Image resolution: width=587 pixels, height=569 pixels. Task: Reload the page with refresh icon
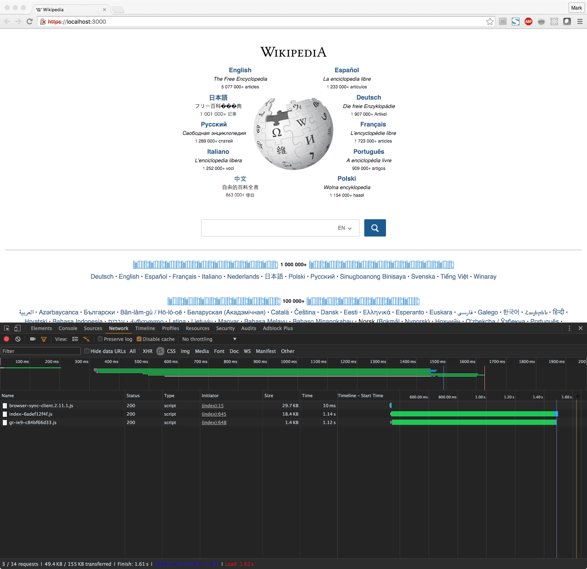coord(29,22)
